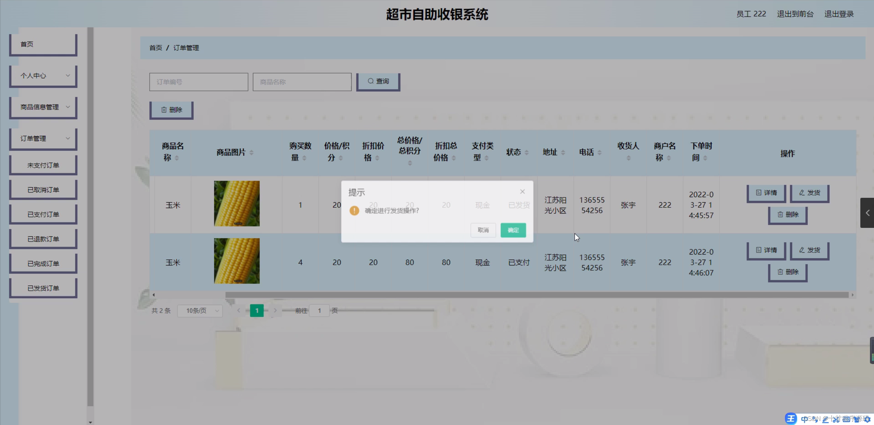Confirm shipping with the green 确定 button
Viewport: 874px width, 425px height.
click(x=513, y=230)
